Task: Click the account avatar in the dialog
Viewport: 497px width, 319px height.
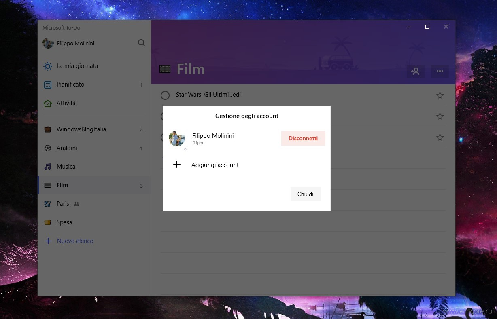Action: coord(177,138)
